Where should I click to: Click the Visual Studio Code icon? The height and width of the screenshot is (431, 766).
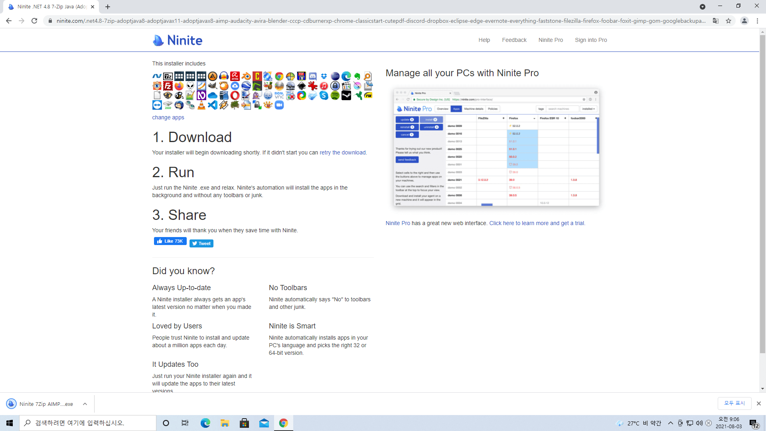[213, 105]
